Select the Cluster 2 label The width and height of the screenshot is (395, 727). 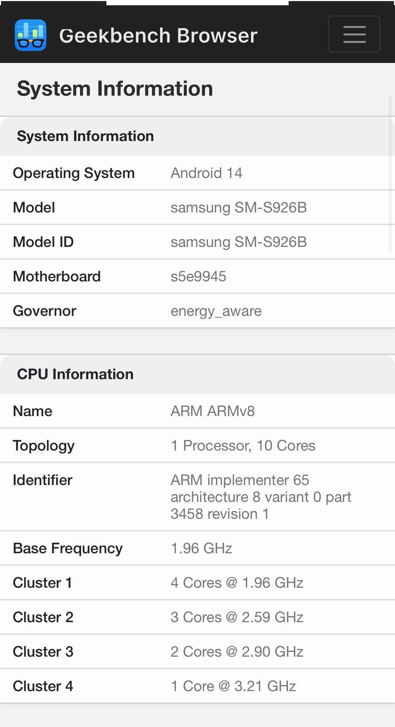(x=43, y=617)
